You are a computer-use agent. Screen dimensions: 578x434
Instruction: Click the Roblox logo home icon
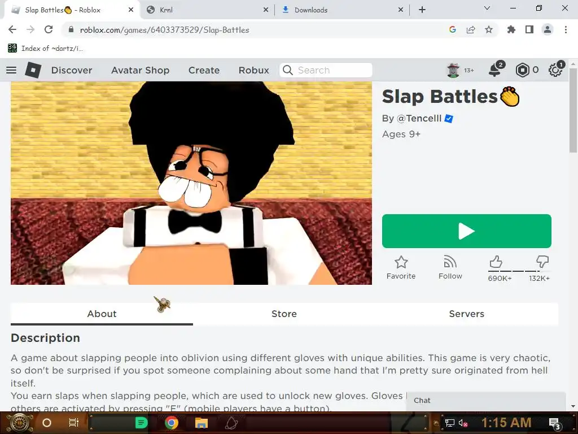(x=33, y=70)
